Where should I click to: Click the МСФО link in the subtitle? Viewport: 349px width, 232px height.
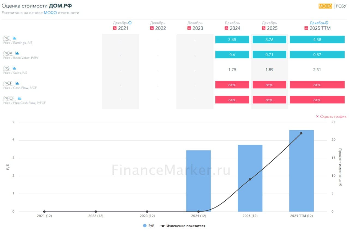point(50,13)
